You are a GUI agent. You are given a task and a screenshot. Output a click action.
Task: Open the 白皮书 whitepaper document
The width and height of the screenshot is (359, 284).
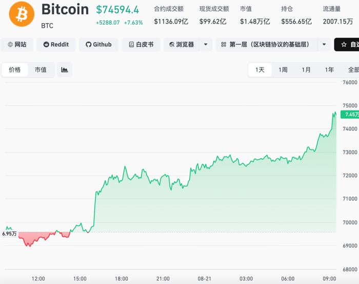click(141, 45)
